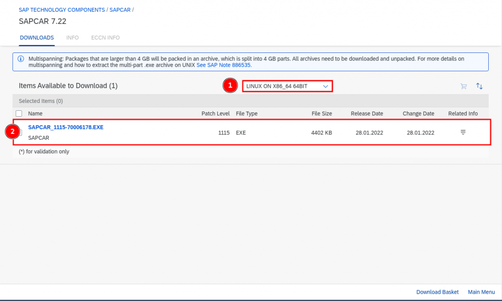
Task: Click the Release Date column header
Action: point(367,114)
